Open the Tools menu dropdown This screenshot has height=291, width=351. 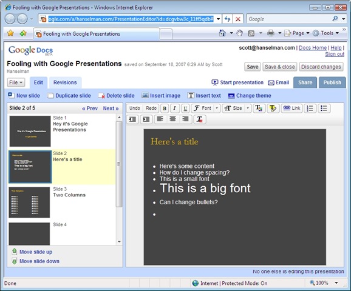pos(326,33)
